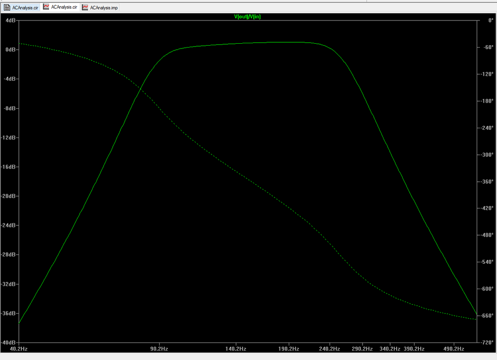The height and width of the screenshot is (360, 497).
Task: Click the -120° phase axis label
Action: point(487,74)
